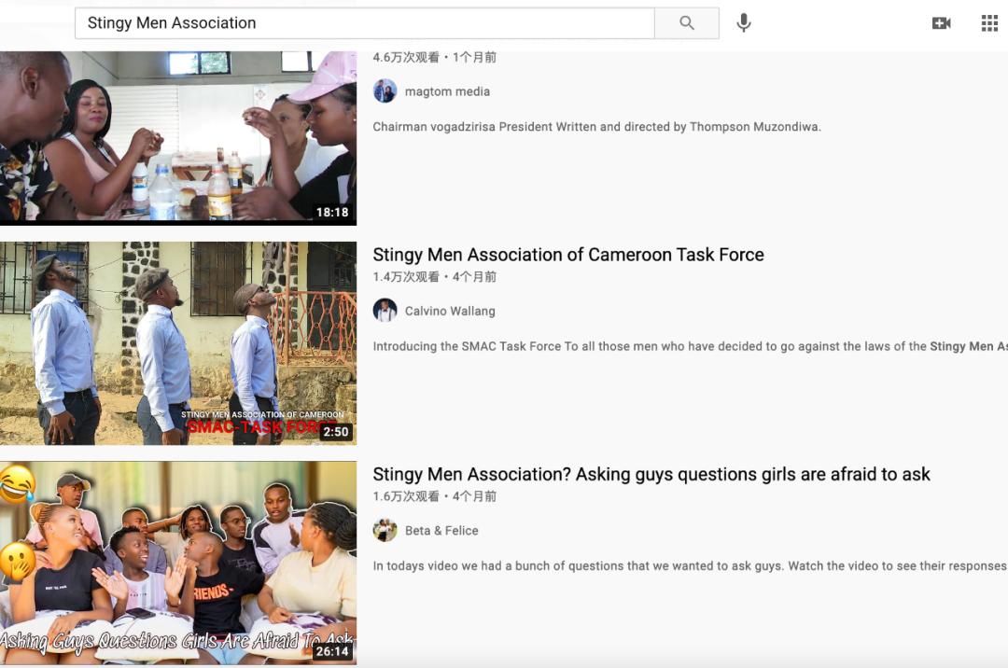Open title Stingy Men Association of Cameroon Task Force
1008x668 pixels.
click(x=567, y=255)
